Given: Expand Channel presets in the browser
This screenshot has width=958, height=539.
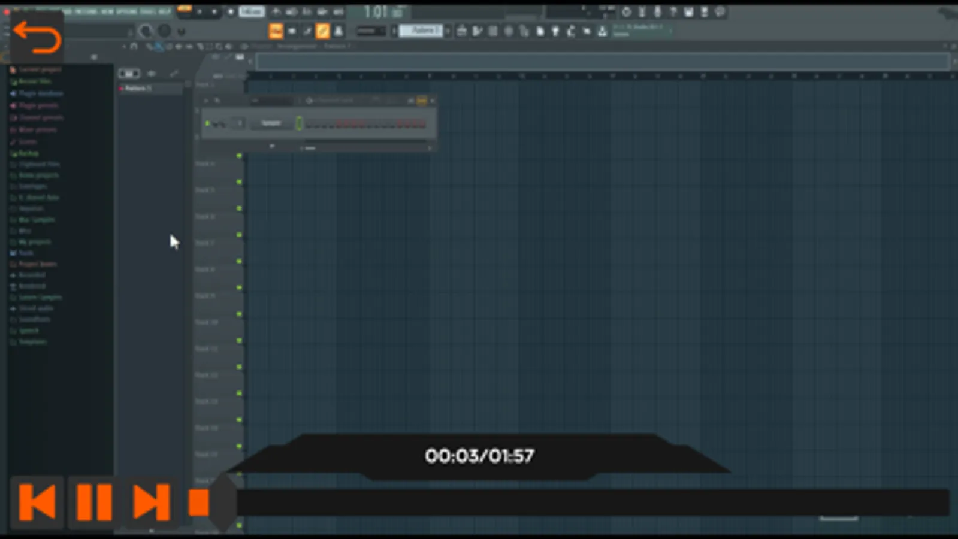Looking at the screenshot, I should pyautogui.click(x=37, y=117).
